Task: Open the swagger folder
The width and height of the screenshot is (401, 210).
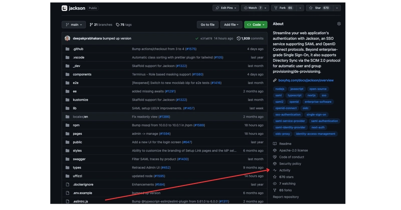Action: [x=79, y=159]
